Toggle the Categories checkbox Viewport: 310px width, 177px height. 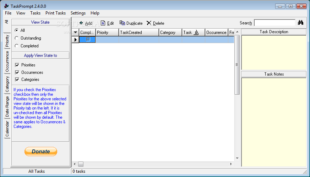tap(17, 79)
